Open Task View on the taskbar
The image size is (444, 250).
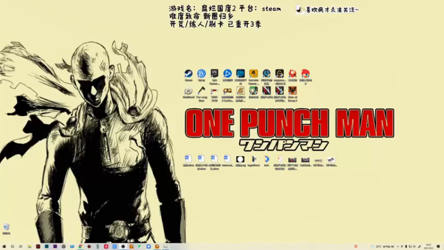(21, 247)
